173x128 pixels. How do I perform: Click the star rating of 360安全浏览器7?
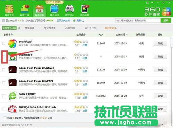[81, 94]
